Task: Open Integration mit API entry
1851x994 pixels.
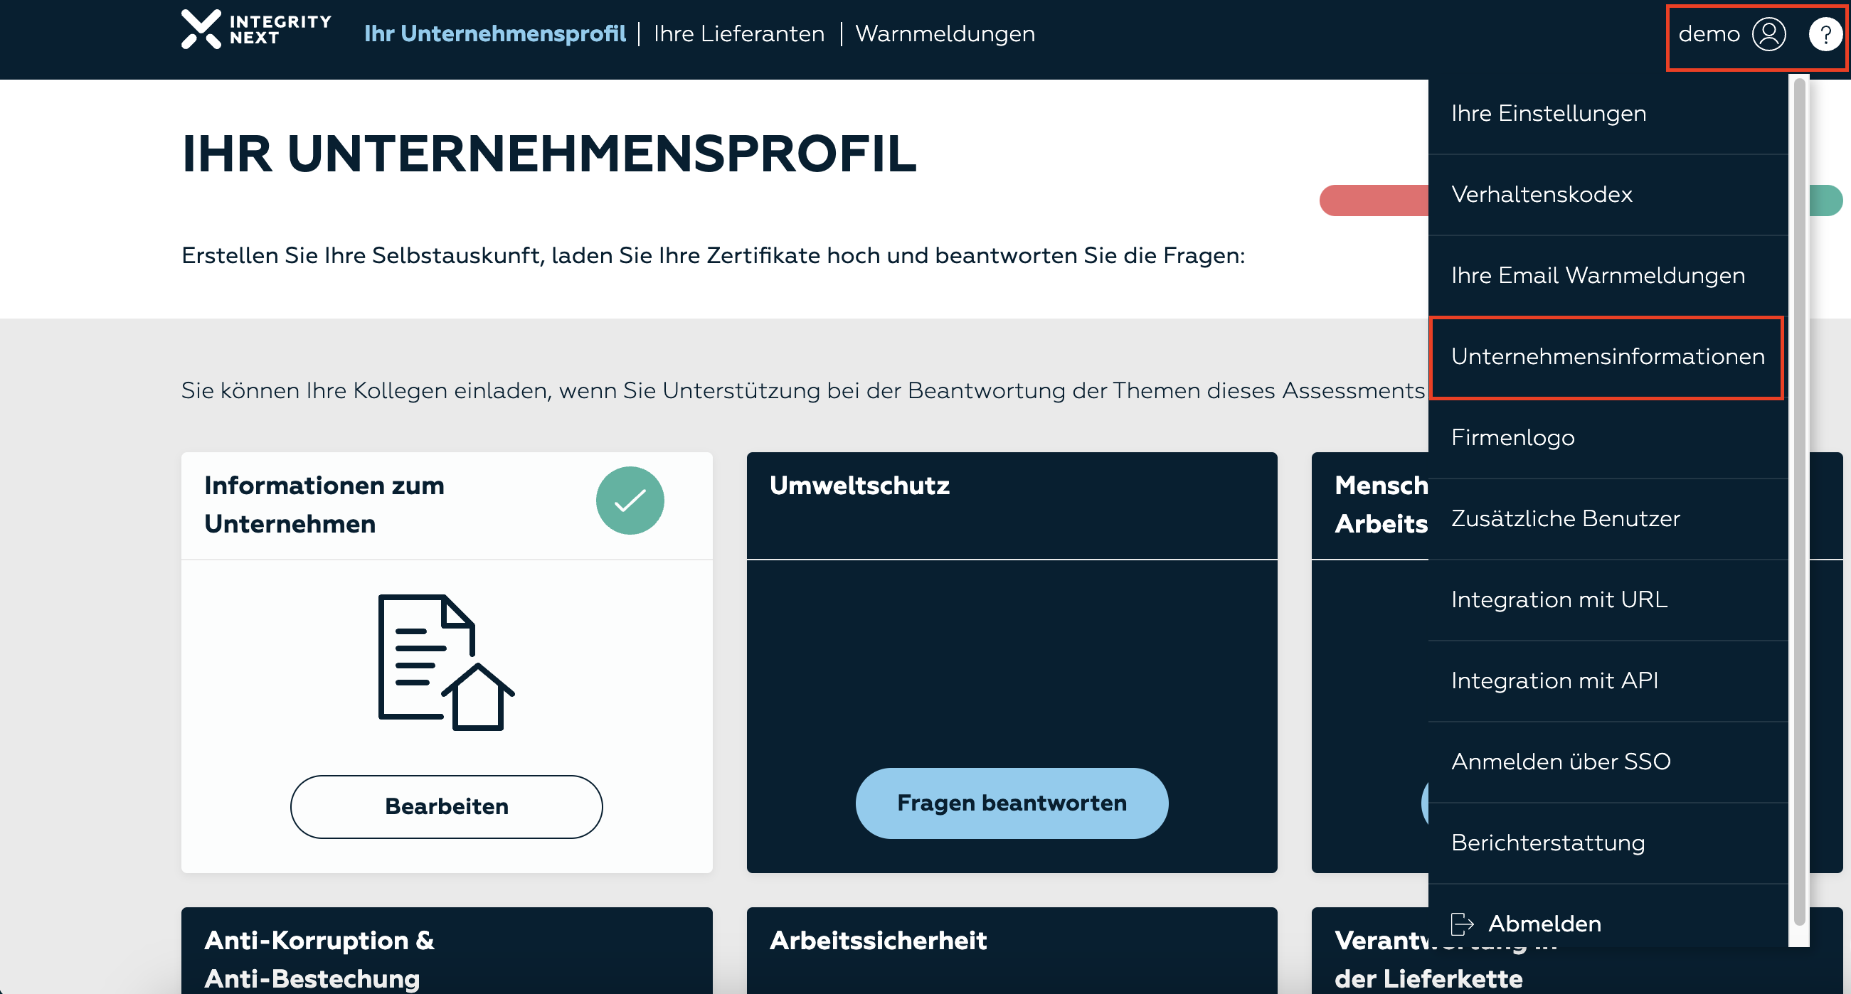Action: pos(1555,680)
